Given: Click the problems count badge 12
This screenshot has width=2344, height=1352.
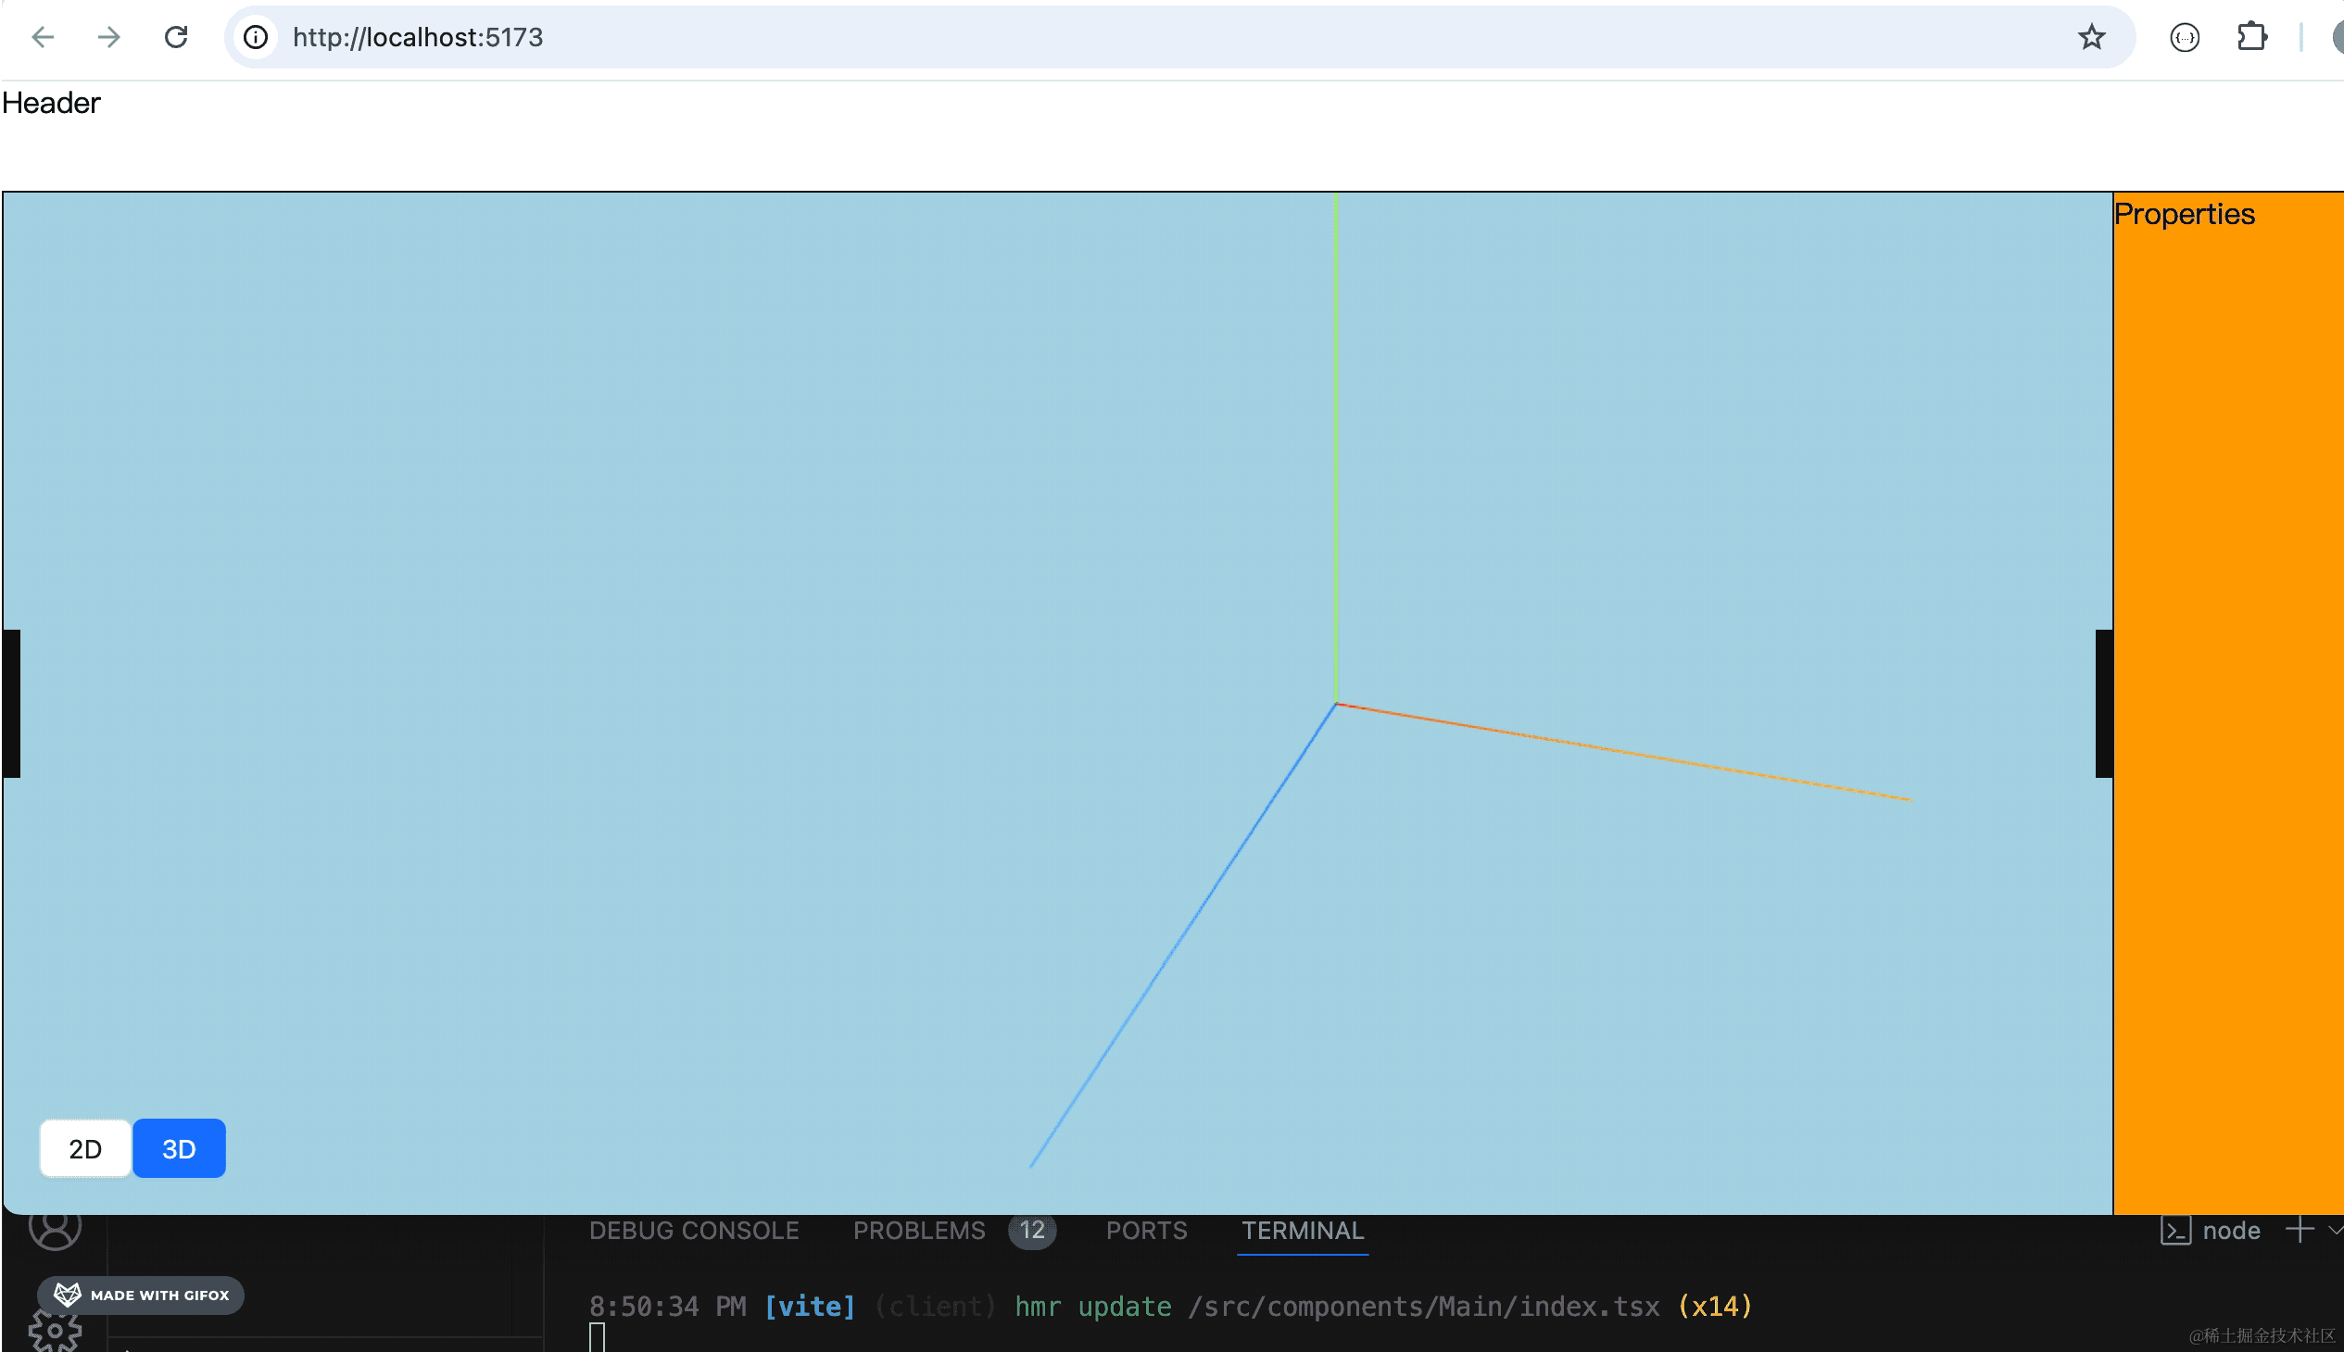Looking at the screenshot, I should pyautogui.click(x=1032, y=1231).
